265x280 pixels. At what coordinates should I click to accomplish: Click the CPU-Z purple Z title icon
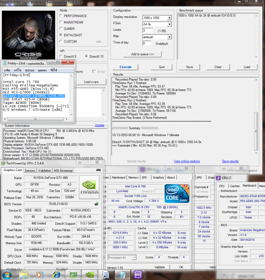click(x=218, y=178)
